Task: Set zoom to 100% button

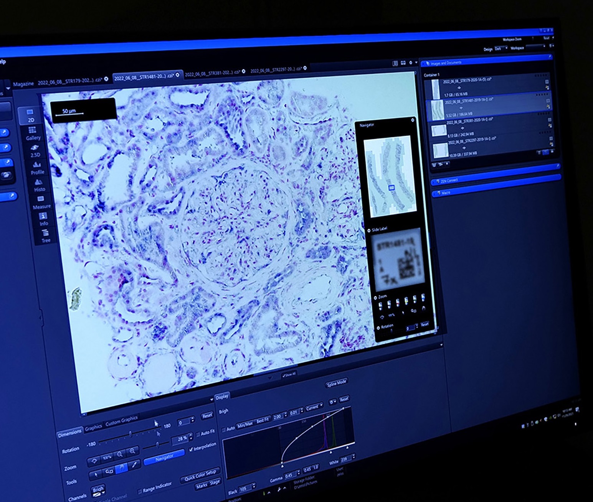Action: point(107,457)
